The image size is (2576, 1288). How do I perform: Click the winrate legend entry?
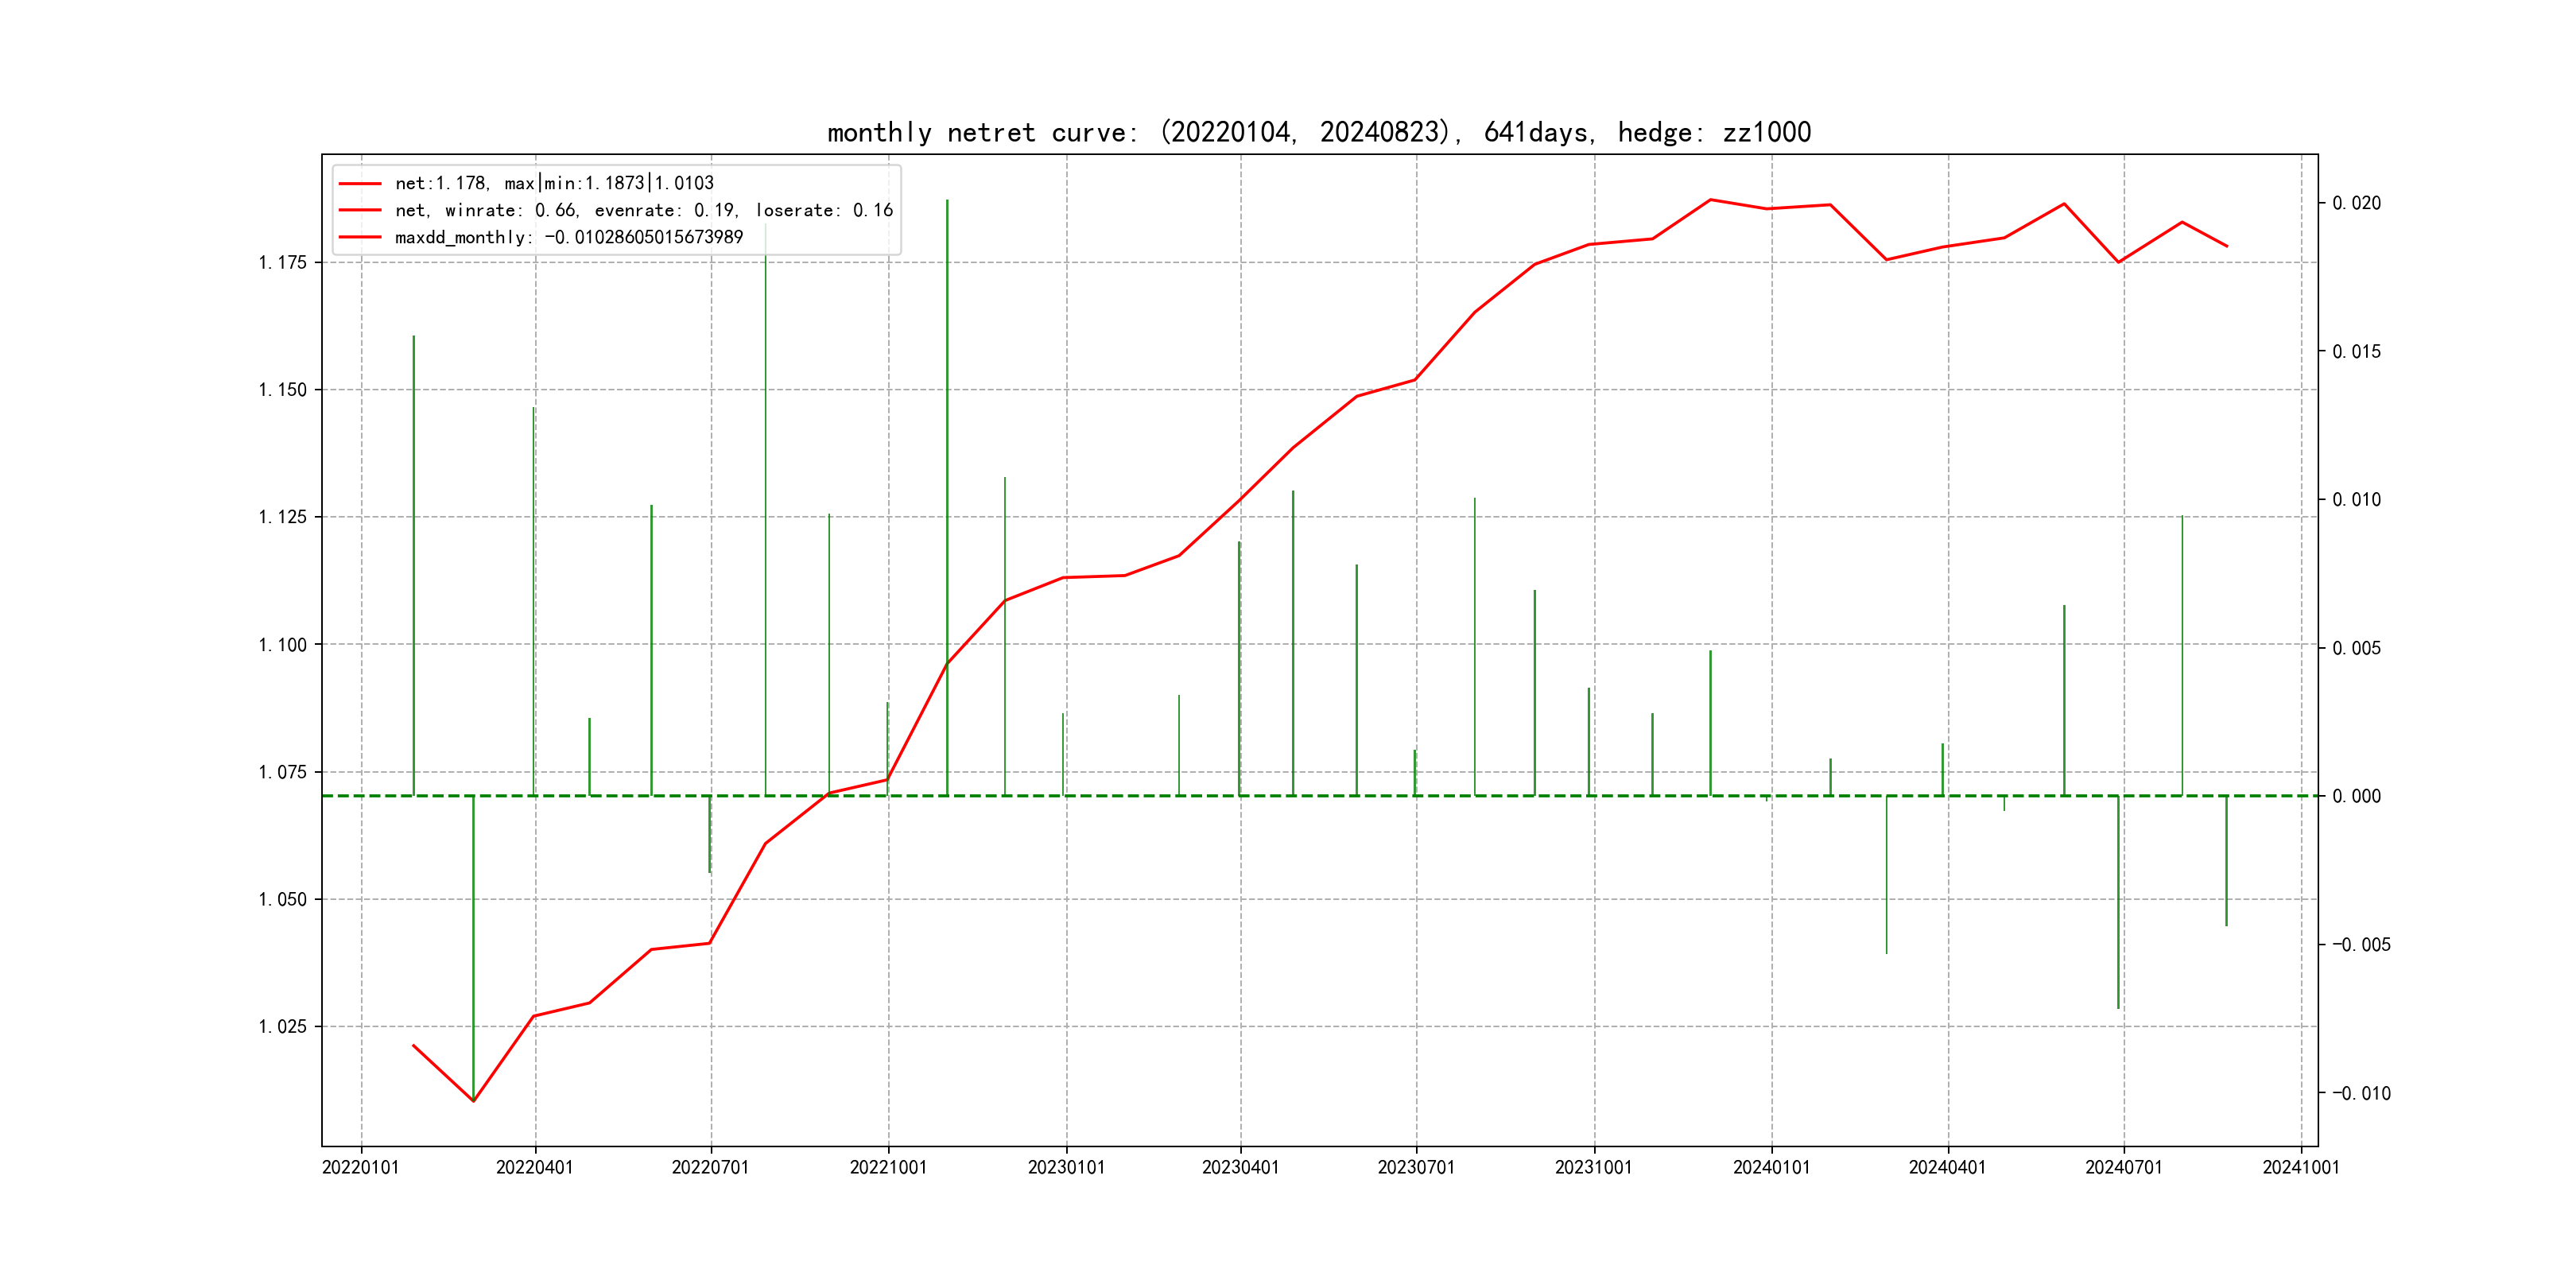tap(643, 210)
